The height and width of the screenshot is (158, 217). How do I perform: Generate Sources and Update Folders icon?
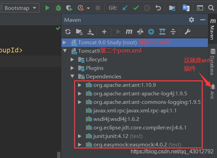pyautogui.click(x=79, y=32)
